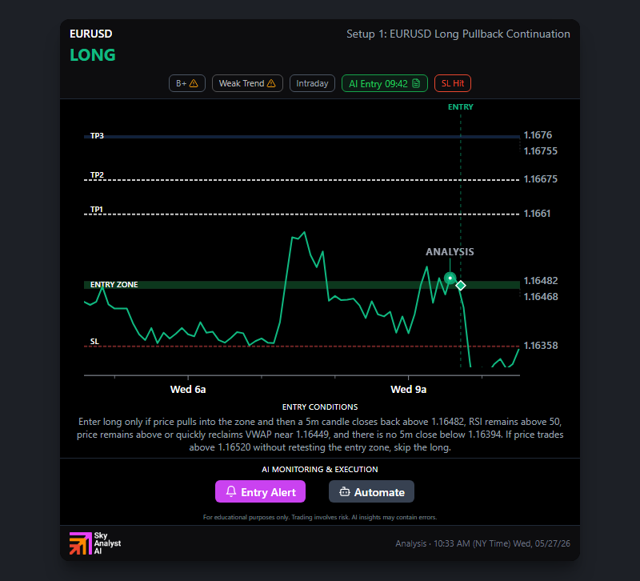Screen dimensions: 640x581
Task: Click the 1.16755 price value
Action: tap(541, 151)
